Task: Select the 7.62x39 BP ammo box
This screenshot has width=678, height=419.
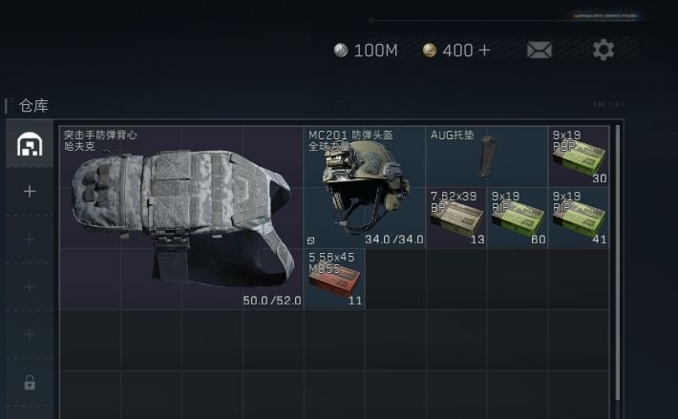Action: pos(456,218)
